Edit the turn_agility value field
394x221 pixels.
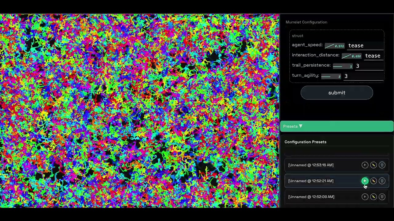pos(364,76)
